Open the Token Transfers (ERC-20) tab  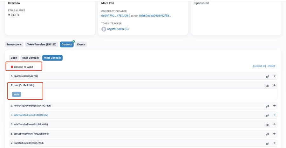42,45
